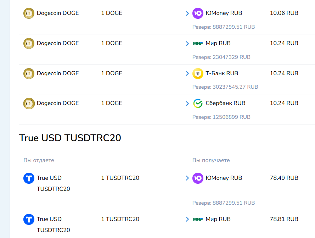Click the green Сбербанк checkmark icon

tap(198, 103)
